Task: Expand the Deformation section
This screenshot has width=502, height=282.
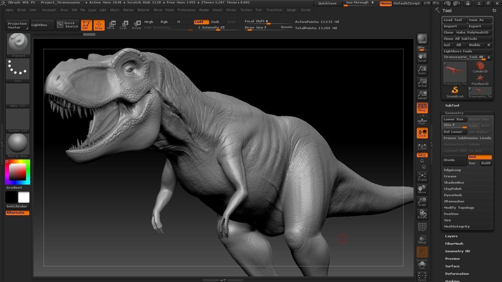Action: (457, 274)
